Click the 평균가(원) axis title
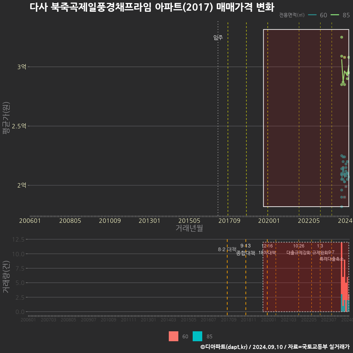 click(6, 118)
